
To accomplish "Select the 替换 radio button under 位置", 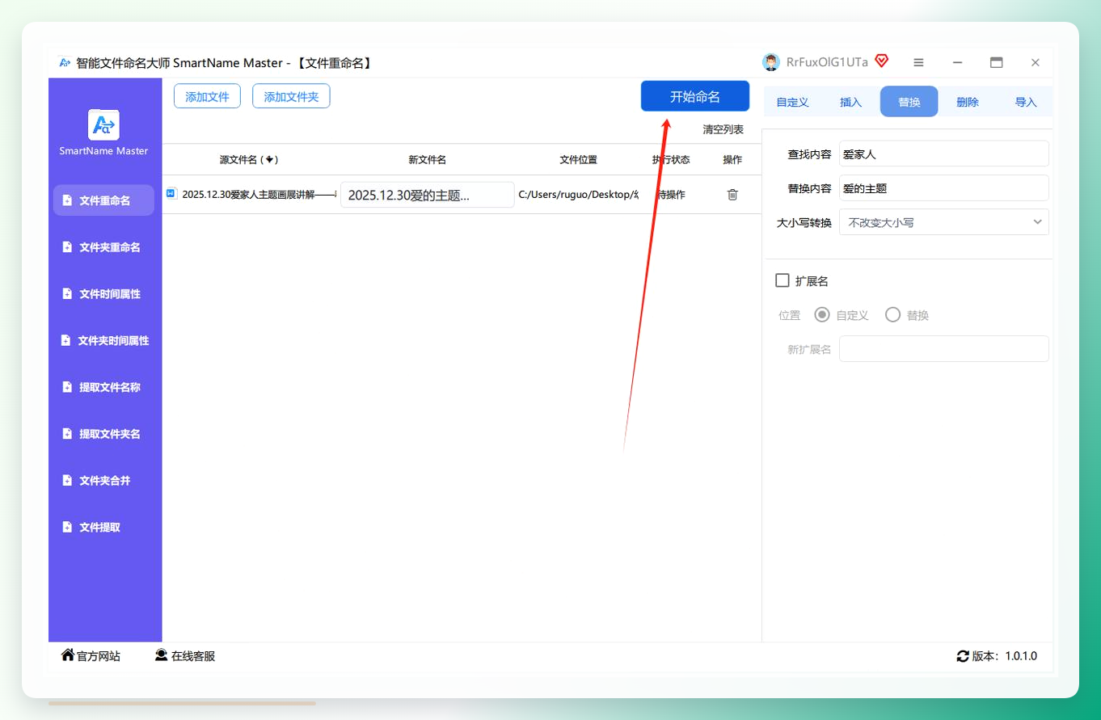I will pos(892,314).
